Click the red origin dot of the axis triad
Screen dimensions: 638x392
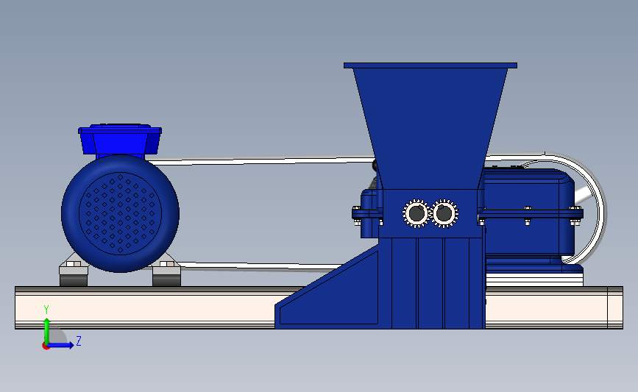pos(46,346)
